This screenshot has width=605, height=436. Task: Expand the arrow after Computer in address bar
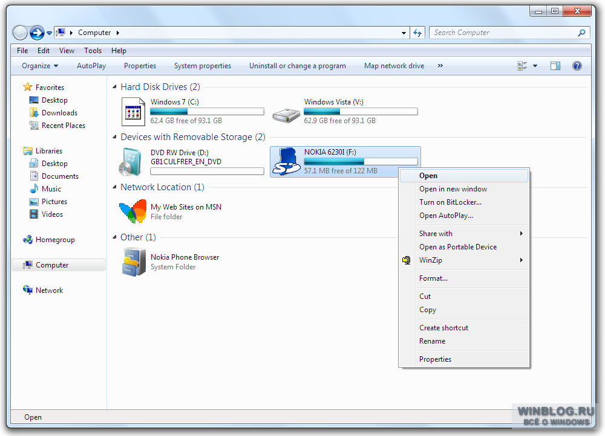[118, 33]
